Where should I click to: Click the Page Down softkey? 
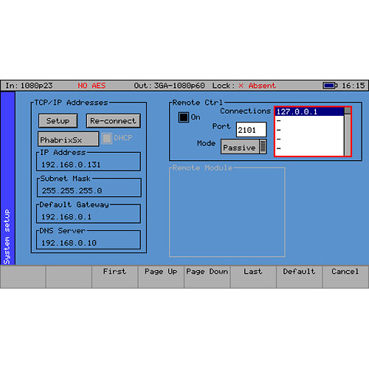[x=207, y=277]
